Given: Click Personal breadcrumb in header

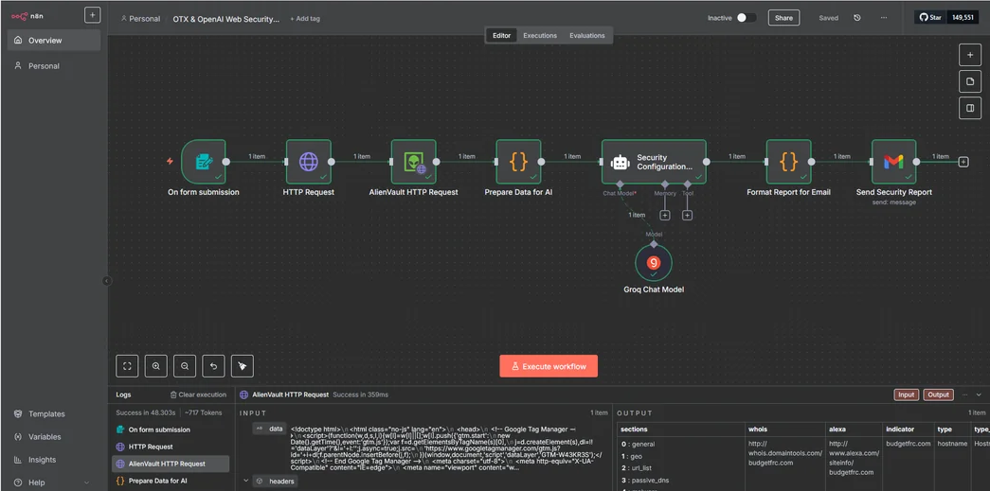Looking at the screenshot, I should tap(140, 19).
